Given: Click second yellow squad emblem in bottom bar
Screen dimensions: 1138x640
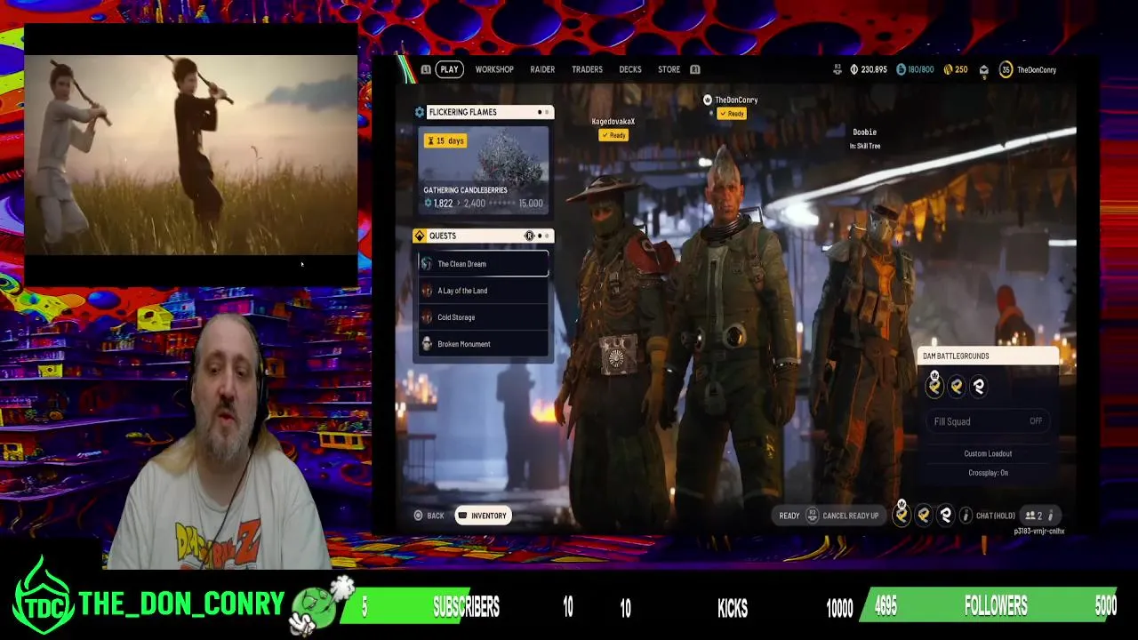Looking at the screenshot, I should [x=924, y=515].
